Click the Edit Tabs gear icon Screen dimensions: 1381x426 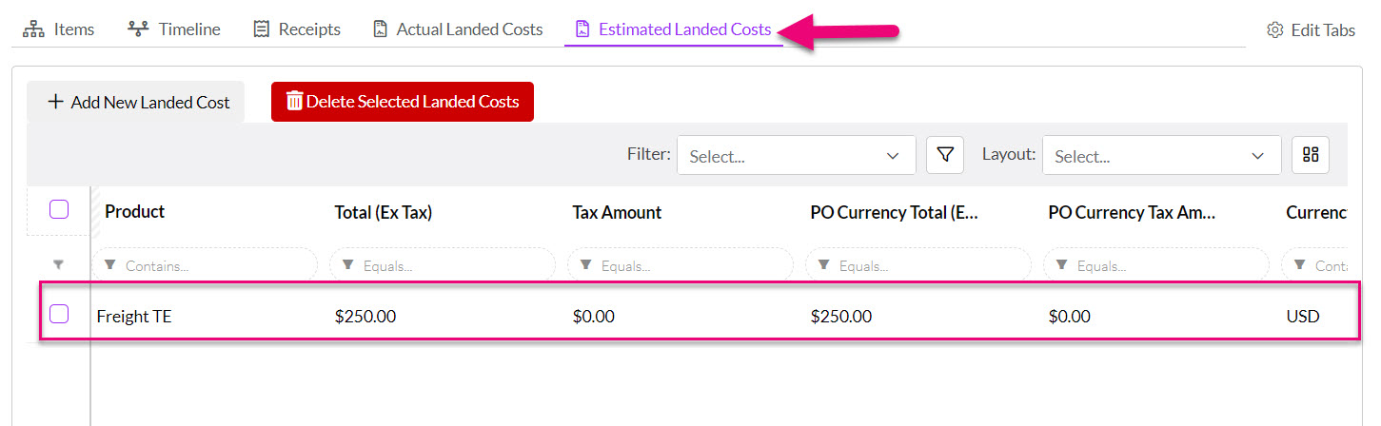click(x=1275, y=30)
